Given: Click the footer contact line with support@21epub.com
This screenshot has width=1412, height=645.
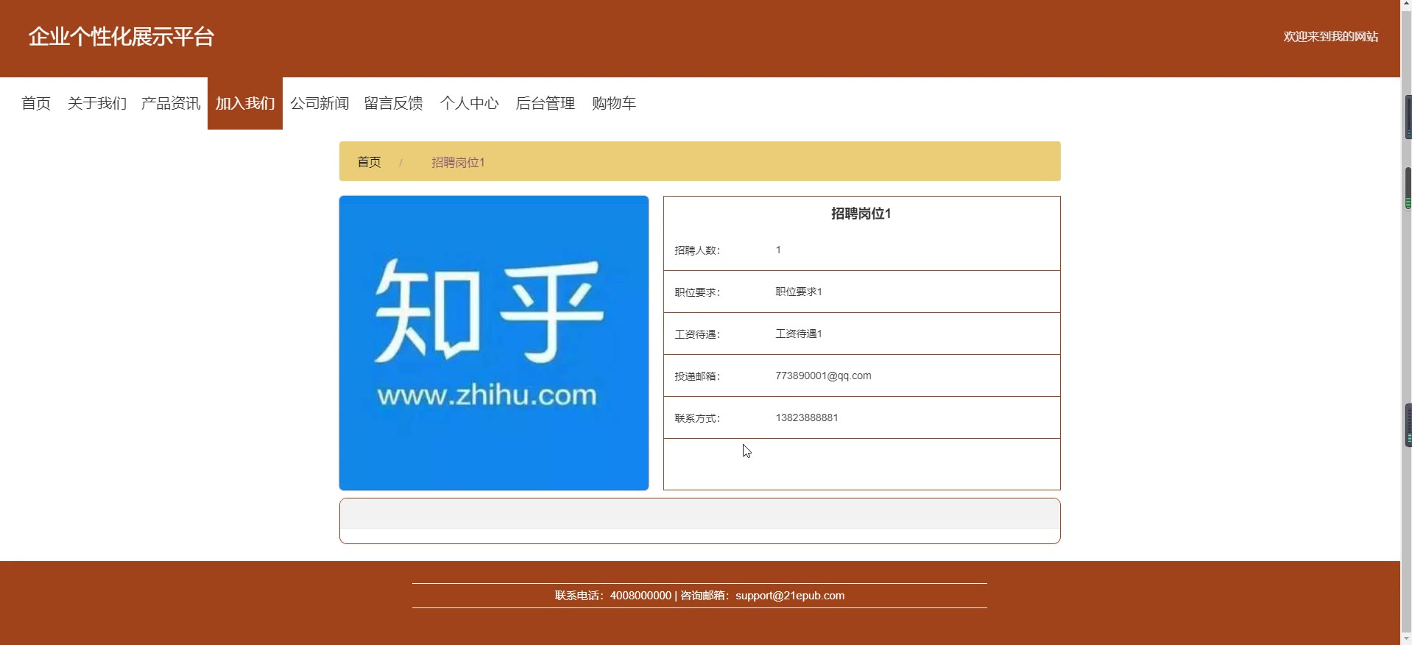Looking at the screenshot, I should click(699, 596).
